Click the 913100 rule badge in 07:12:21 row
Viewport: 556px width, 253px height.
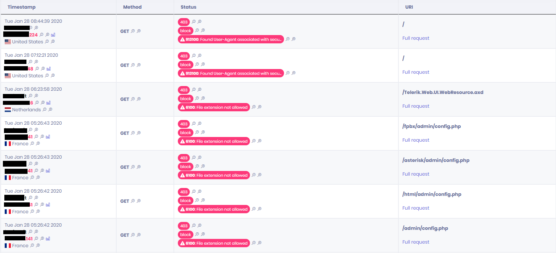(x=231, y=73)
